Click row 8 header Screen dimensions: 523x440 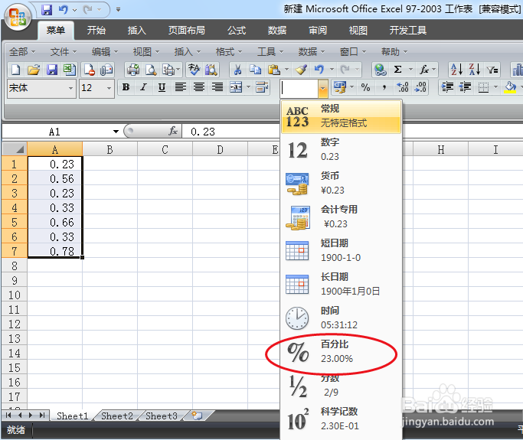(15, 266)
